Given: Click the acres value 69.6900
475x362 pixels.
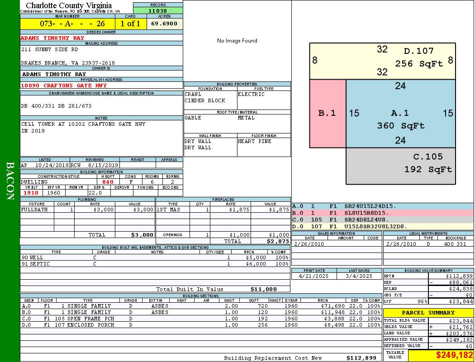Looking at the screenshot, I should point(165,24).
